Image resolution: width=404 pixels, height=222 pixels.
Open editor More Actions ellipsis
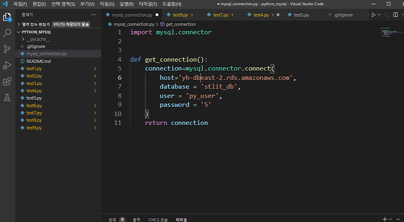tap(402, 15)
